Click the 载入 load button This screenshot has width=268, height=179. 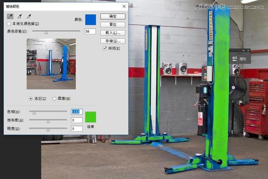pos(113,33)
